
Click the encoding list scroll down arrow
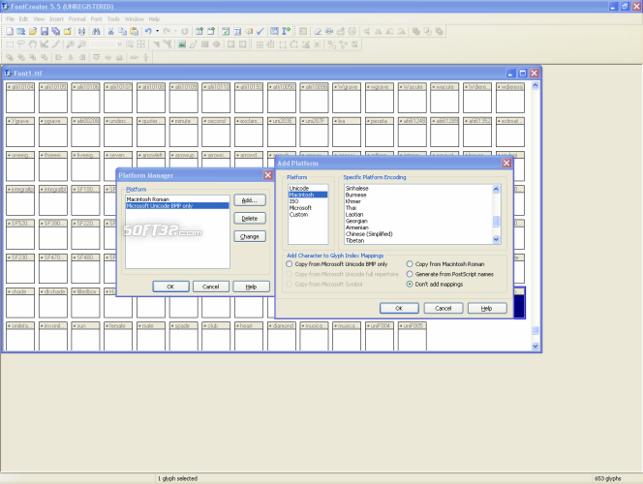click(x=496, y=240)
